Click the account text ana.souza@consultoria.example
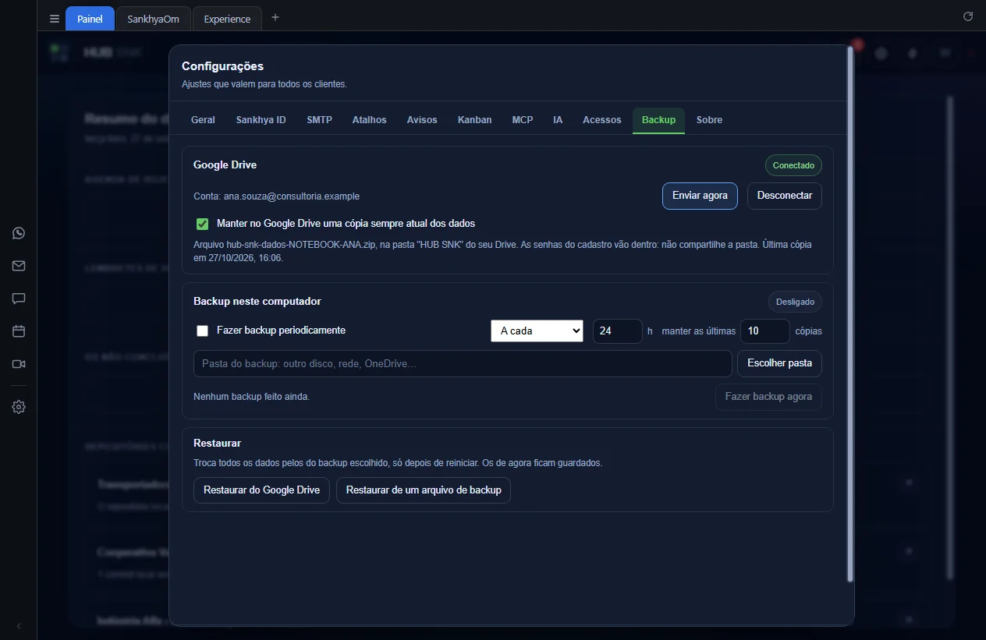This screenshot has height=640, width=986. 292,196
